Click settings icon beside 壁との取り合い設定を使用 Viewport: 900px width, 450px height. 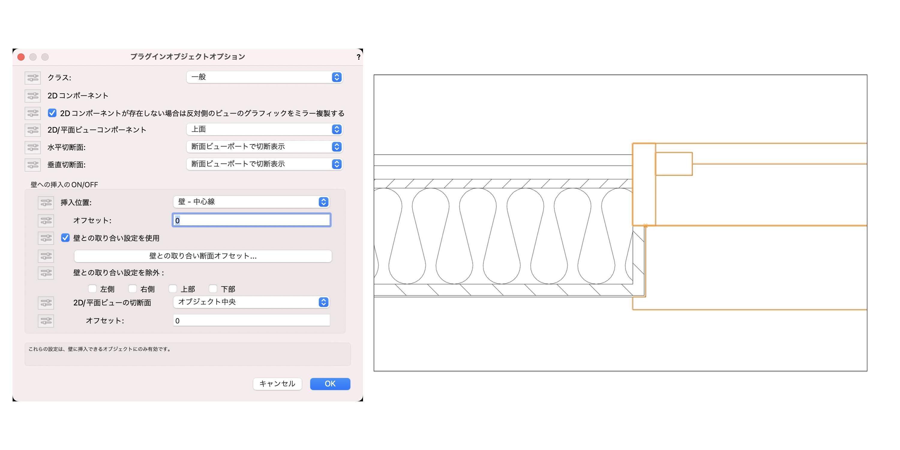point(46,238)
